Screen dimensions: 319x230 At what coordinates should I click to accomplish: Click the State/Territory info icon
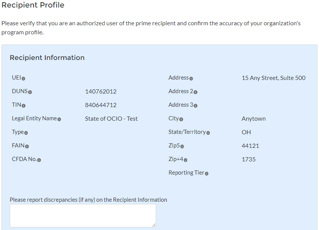pyautogui.click(x=208, y=133)
